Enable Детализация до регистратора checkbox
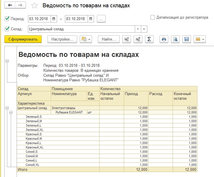The height and width of the screenshot is (177, 214). [x=153, y=17]
